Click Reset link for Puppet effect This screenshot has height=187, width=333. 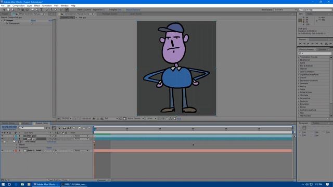33,21
